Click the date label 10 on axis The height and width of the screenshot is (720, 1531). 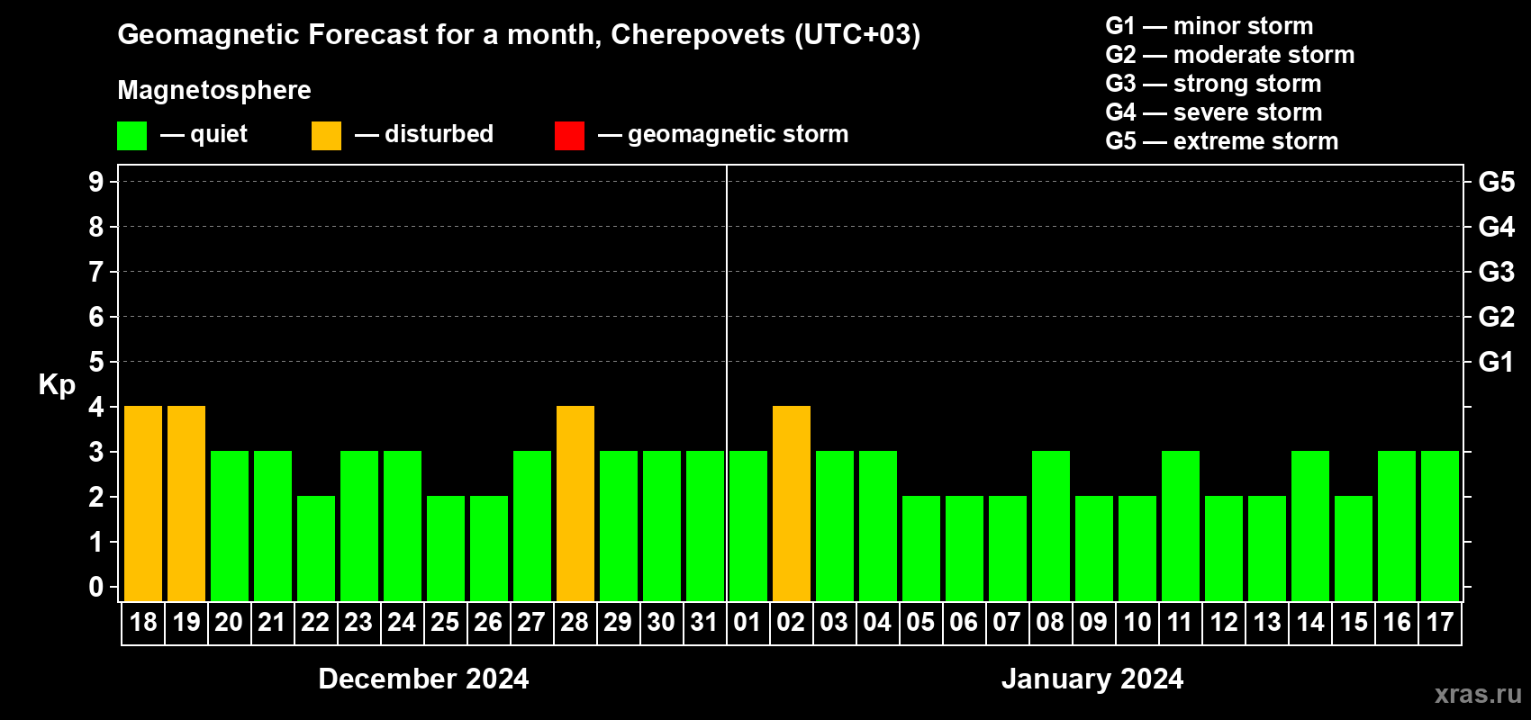pos(1137,623)
